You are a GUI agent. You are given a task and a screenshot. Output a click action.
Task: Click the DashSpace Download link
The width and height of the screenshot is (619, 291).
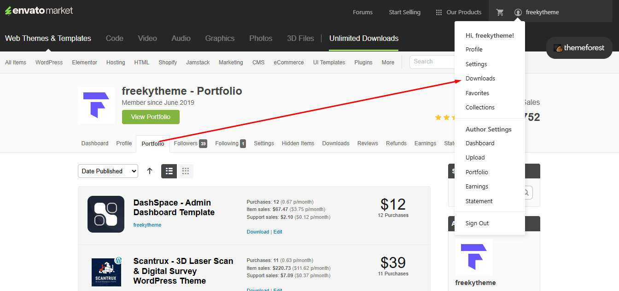[x=257, y=232]
